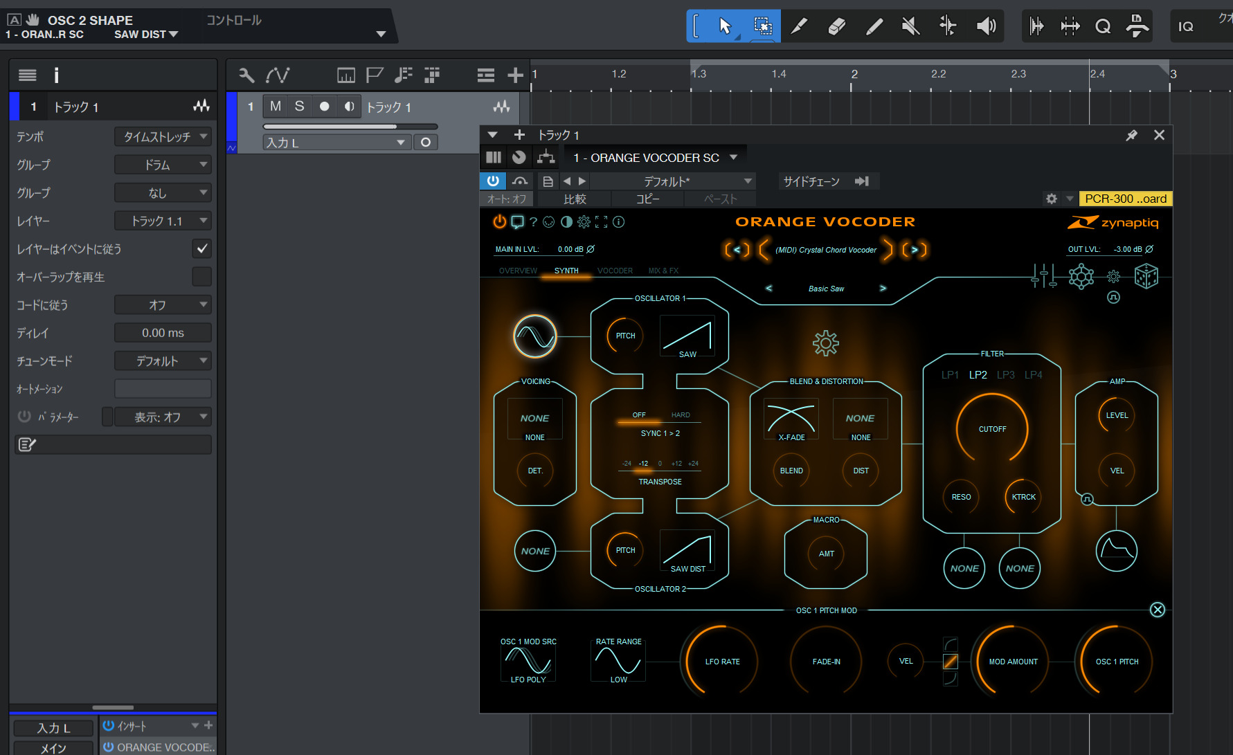Viewport: 1233px width, 755px height.
Task: Solo Track 1 with the S button
Action: 299,106
